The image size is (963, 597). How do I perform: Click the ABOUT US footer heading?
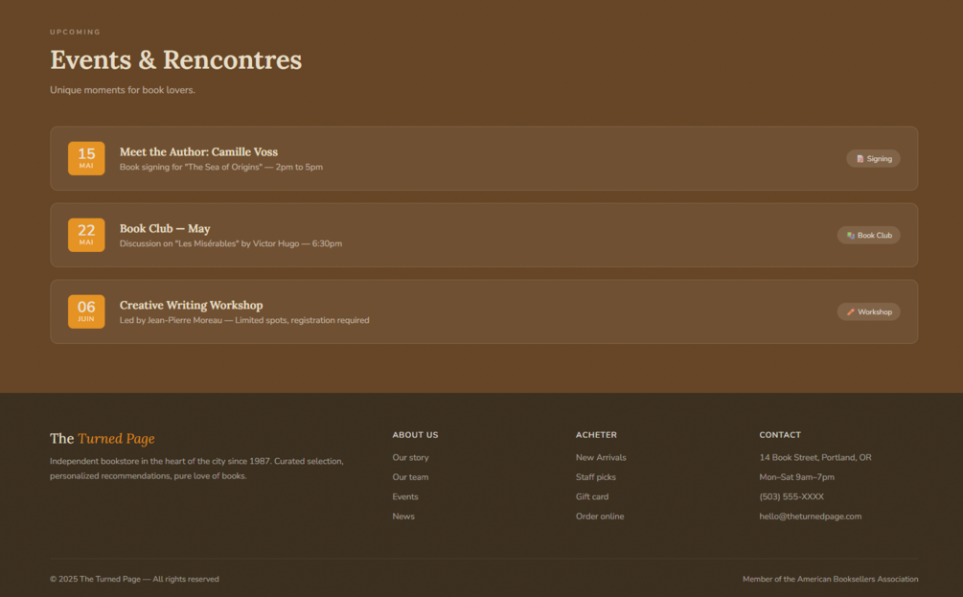(415, 435)
